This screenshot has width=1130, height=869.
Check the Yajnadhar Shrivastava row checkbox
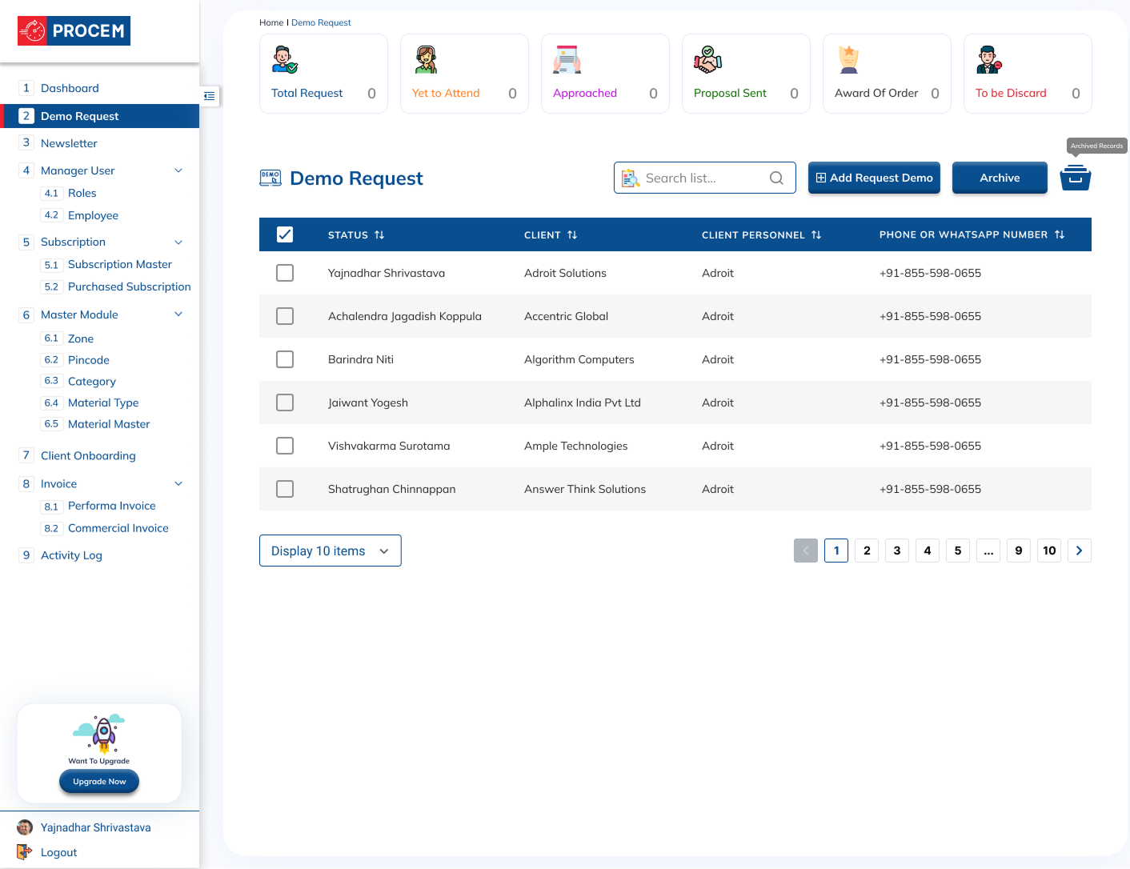pyautogui.click(x=285, y=273)
